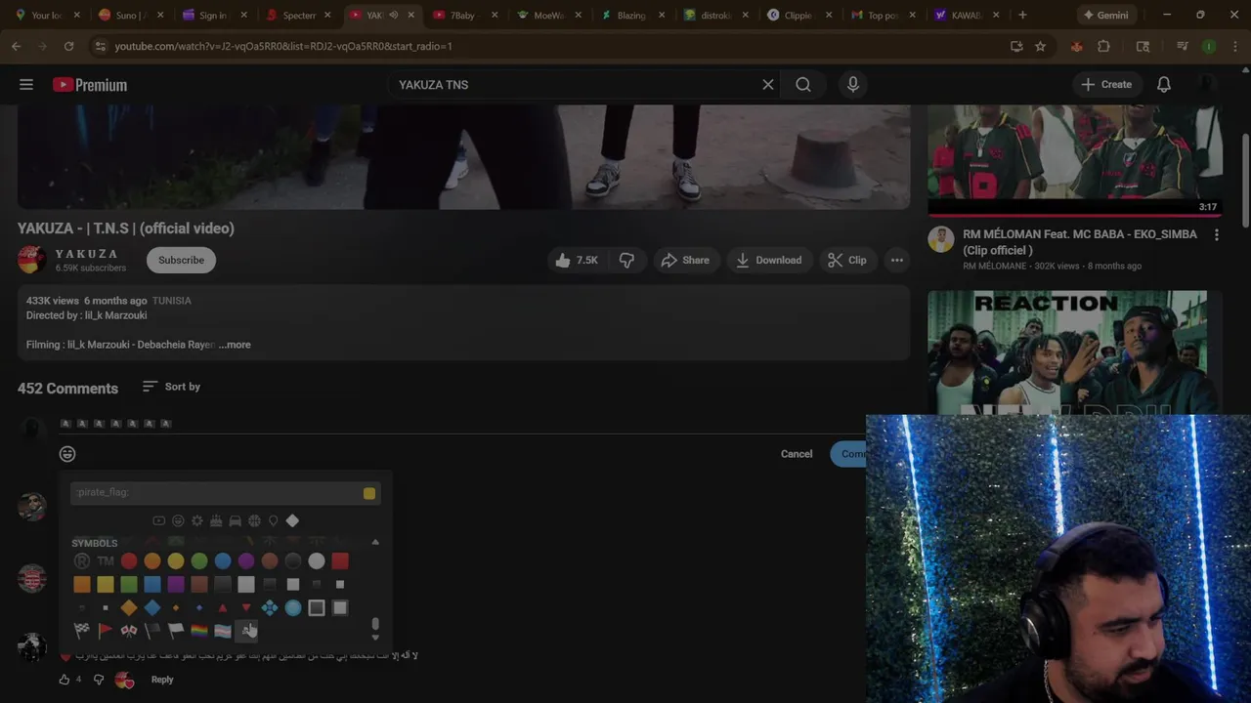Share the video
The image size is (1251, 703).
686,260
